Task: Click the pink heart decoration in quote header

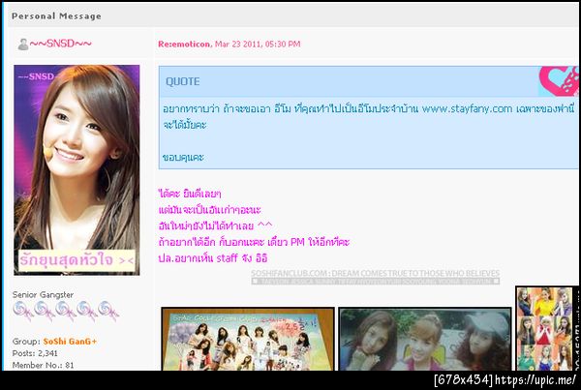Action: (559, 81)
